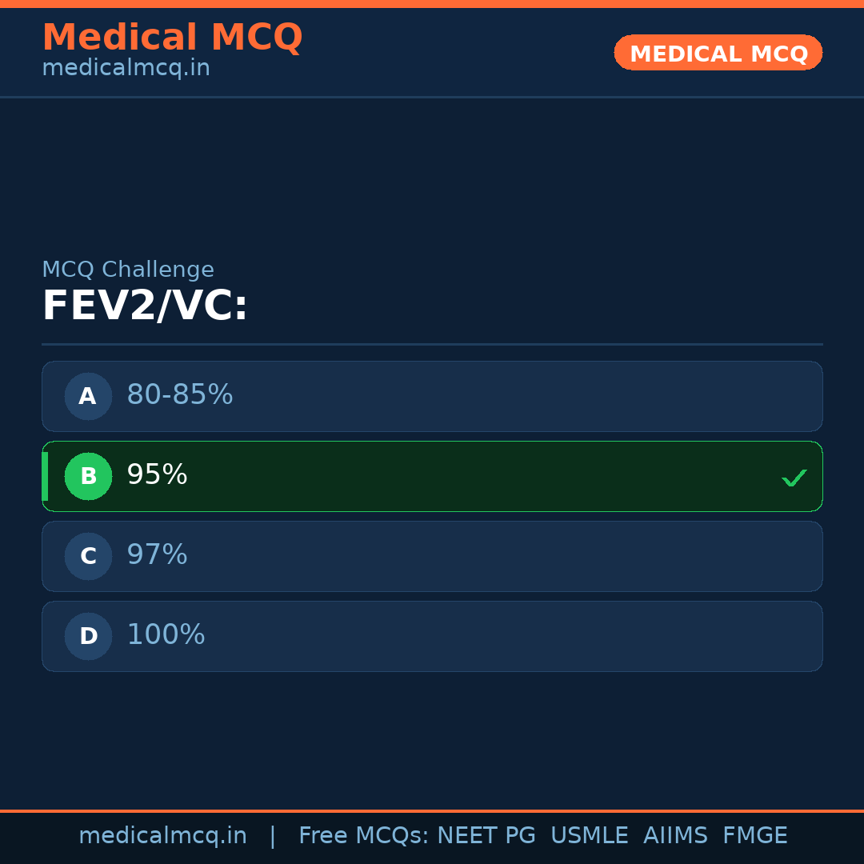Screen dimensions: 864x864
Task: Click the orange MEDICAL MCQ badge
Action: click(x=718, y=53)
